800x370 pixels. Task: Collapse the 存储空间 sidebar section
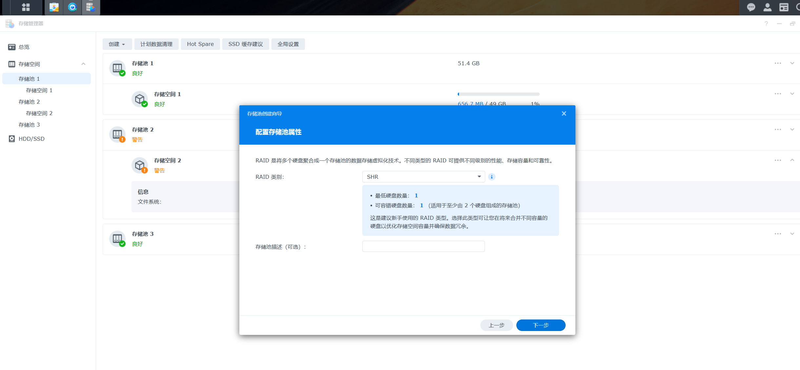point(84,64)
